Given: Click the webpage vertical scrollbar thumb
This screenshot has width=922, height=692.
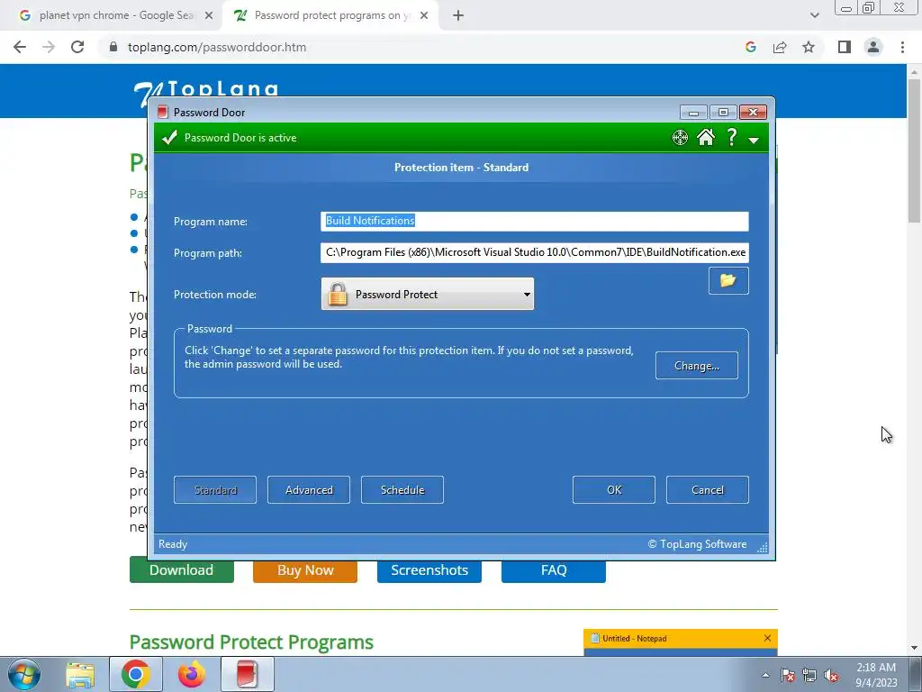Looking at the screenshot, I should 914,150.
